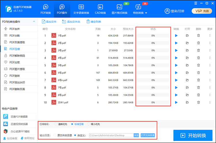Viewport: 216px width, 143px height.
Task: Start converting 6号.pdf with its play icon
Action: click(176, 73)
